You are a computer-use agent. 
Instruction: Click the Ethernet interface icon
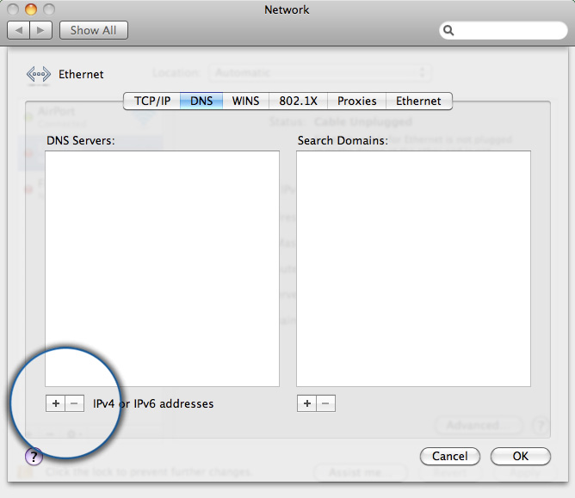[x=39, y=74]
